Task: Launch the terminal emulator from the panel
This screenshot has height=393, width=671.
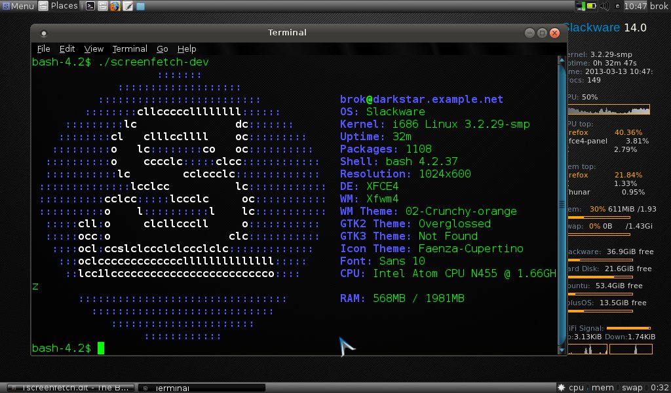Action: coord(90,6)
